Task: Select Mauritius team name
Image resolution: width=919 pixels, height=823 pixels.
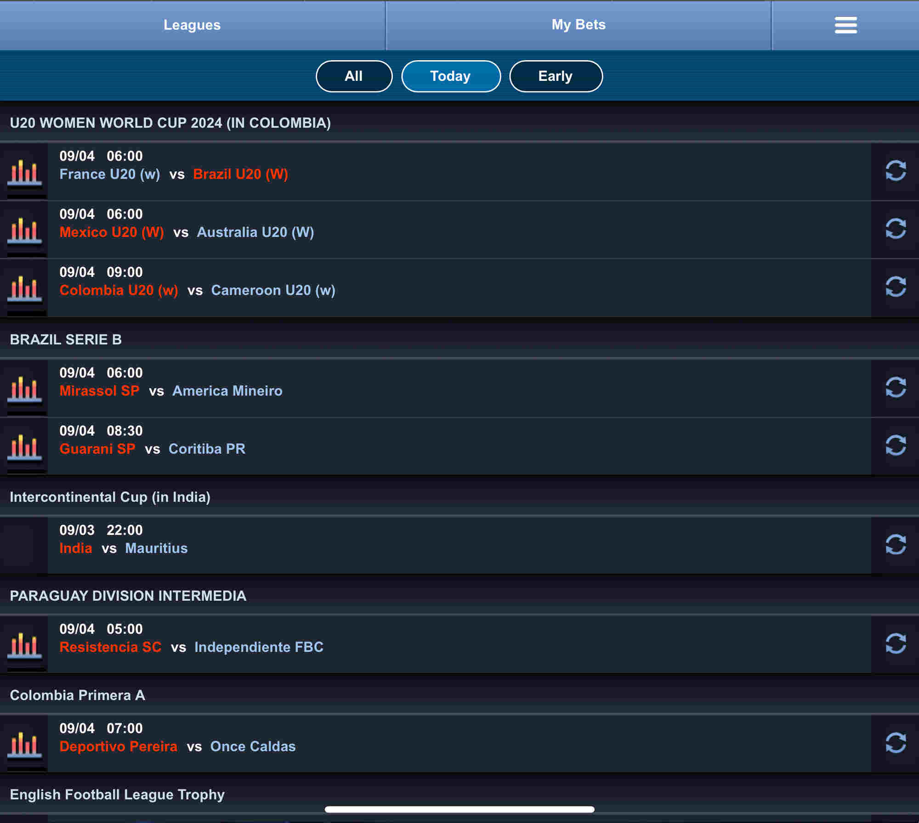Action: (156, 548)
